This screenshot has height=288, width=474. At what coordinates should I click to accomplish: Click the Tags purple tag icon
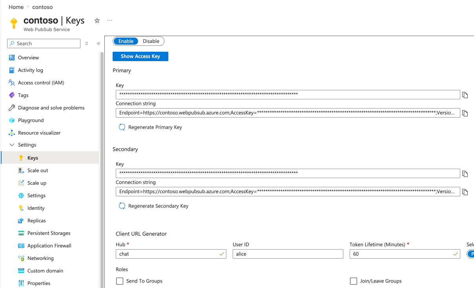(12, 95)
